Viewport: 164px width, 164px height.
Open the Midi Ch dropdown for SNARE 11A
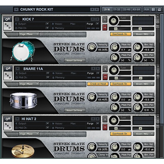(x=48, y=77)
